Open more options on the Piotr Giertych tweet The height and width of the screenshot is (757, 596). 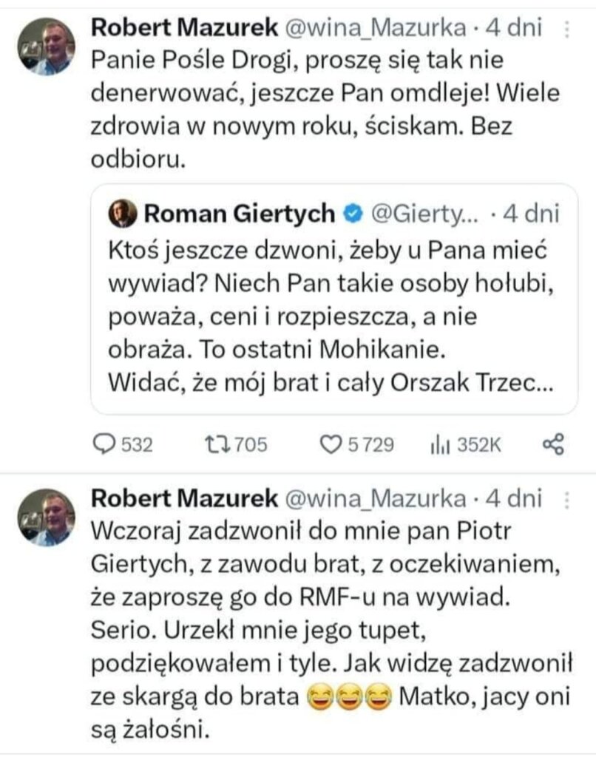[566, 498]
